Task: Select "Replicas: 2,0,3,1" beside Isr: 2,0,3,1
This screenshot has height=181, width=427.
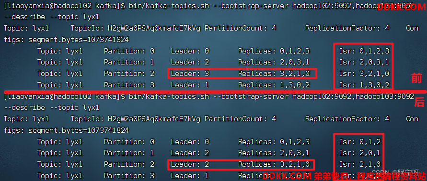Action: (x=274, y=62)
